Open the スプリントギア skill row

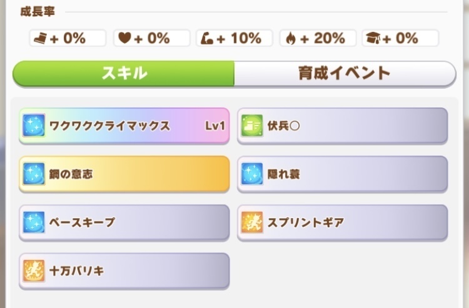343,222
